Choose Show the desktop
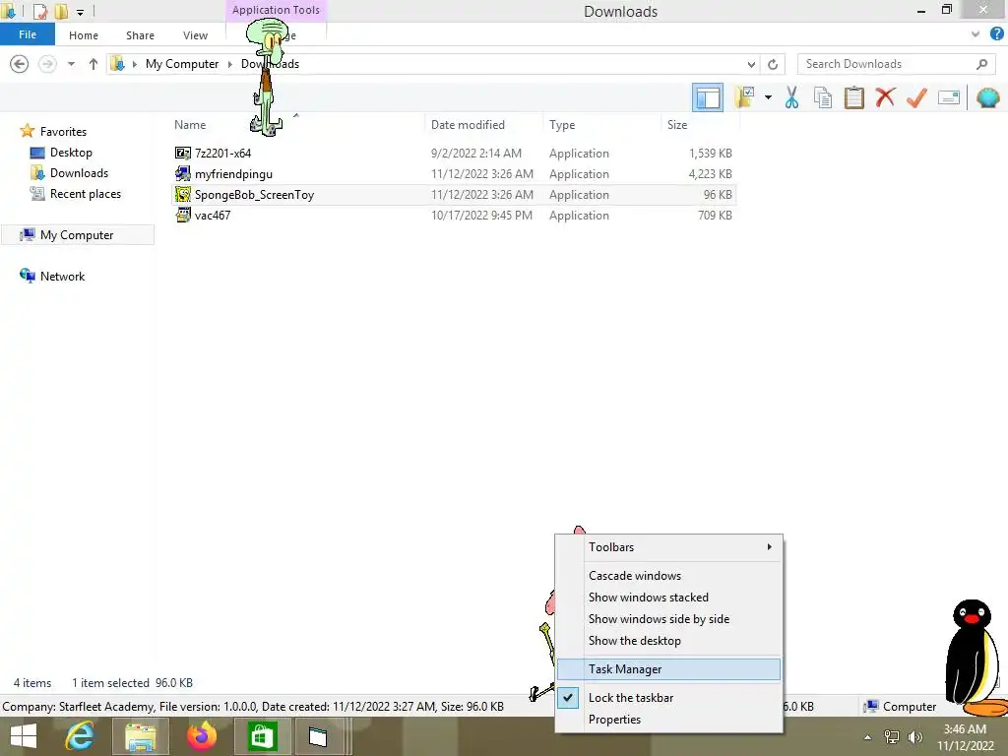1008x756 pixels. click(668, 640)
